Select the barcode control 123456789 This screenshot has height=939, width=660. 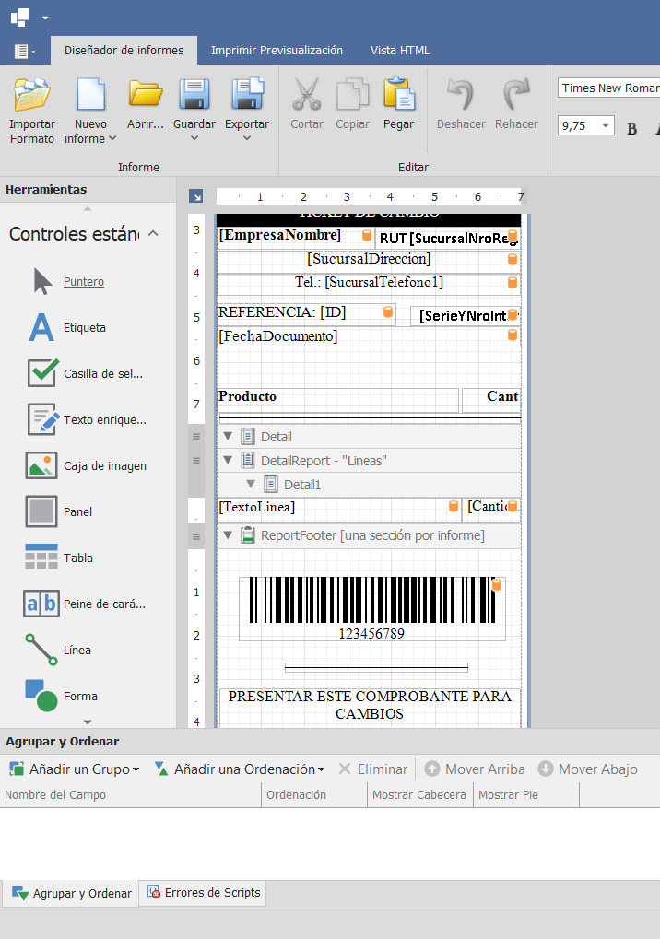tap(371, 609)
